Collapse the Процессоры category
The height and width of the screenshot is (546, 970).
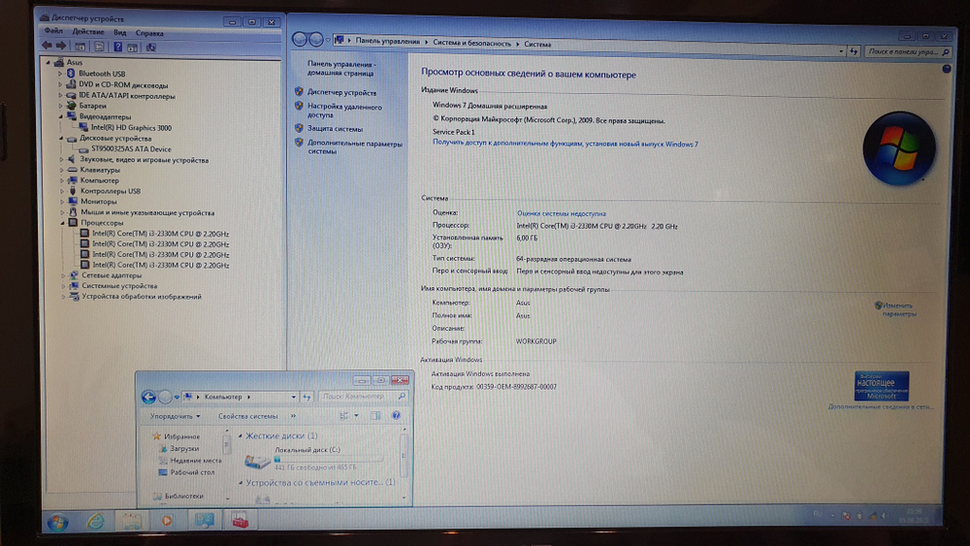[x=62, y=223]
